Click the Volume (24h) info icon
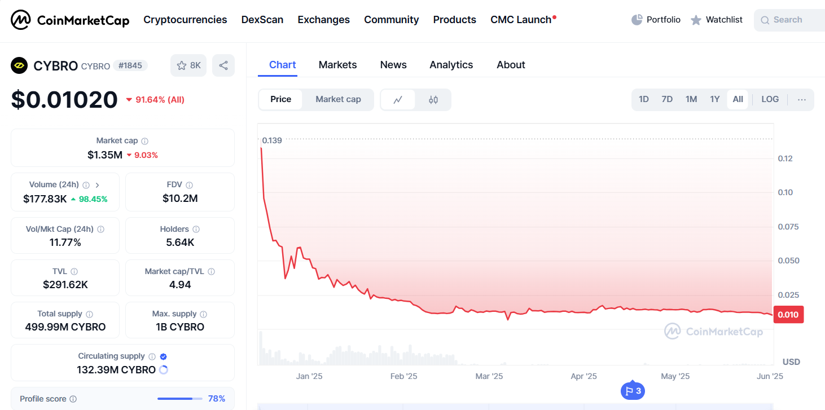The height and width of the screenshot is (410, 825). pyautogui.click(x=86, y=185)
